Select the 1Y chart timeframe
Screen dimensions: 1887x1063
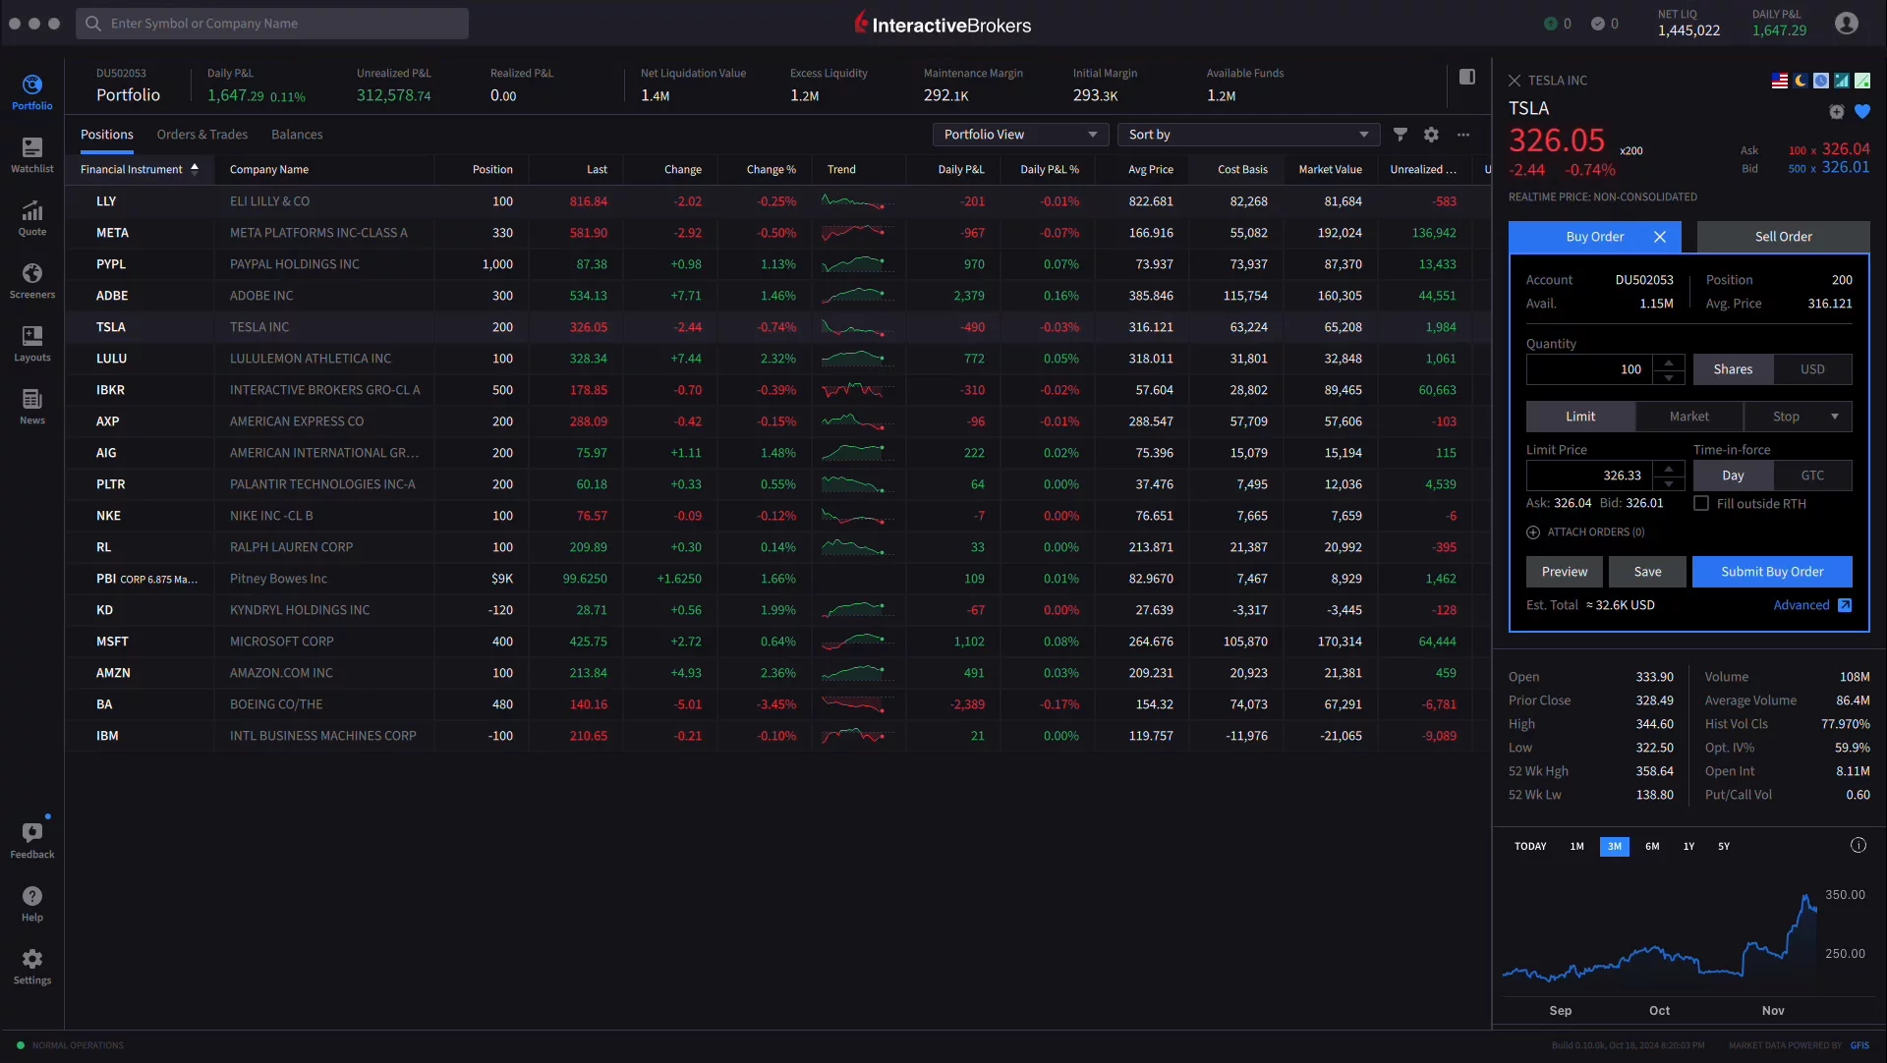(1688, 846)
